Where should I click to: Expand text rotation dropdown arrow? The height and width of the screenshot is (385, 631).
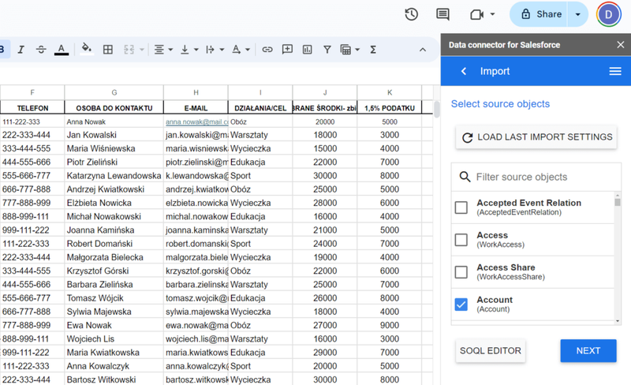tap(248, 50)
